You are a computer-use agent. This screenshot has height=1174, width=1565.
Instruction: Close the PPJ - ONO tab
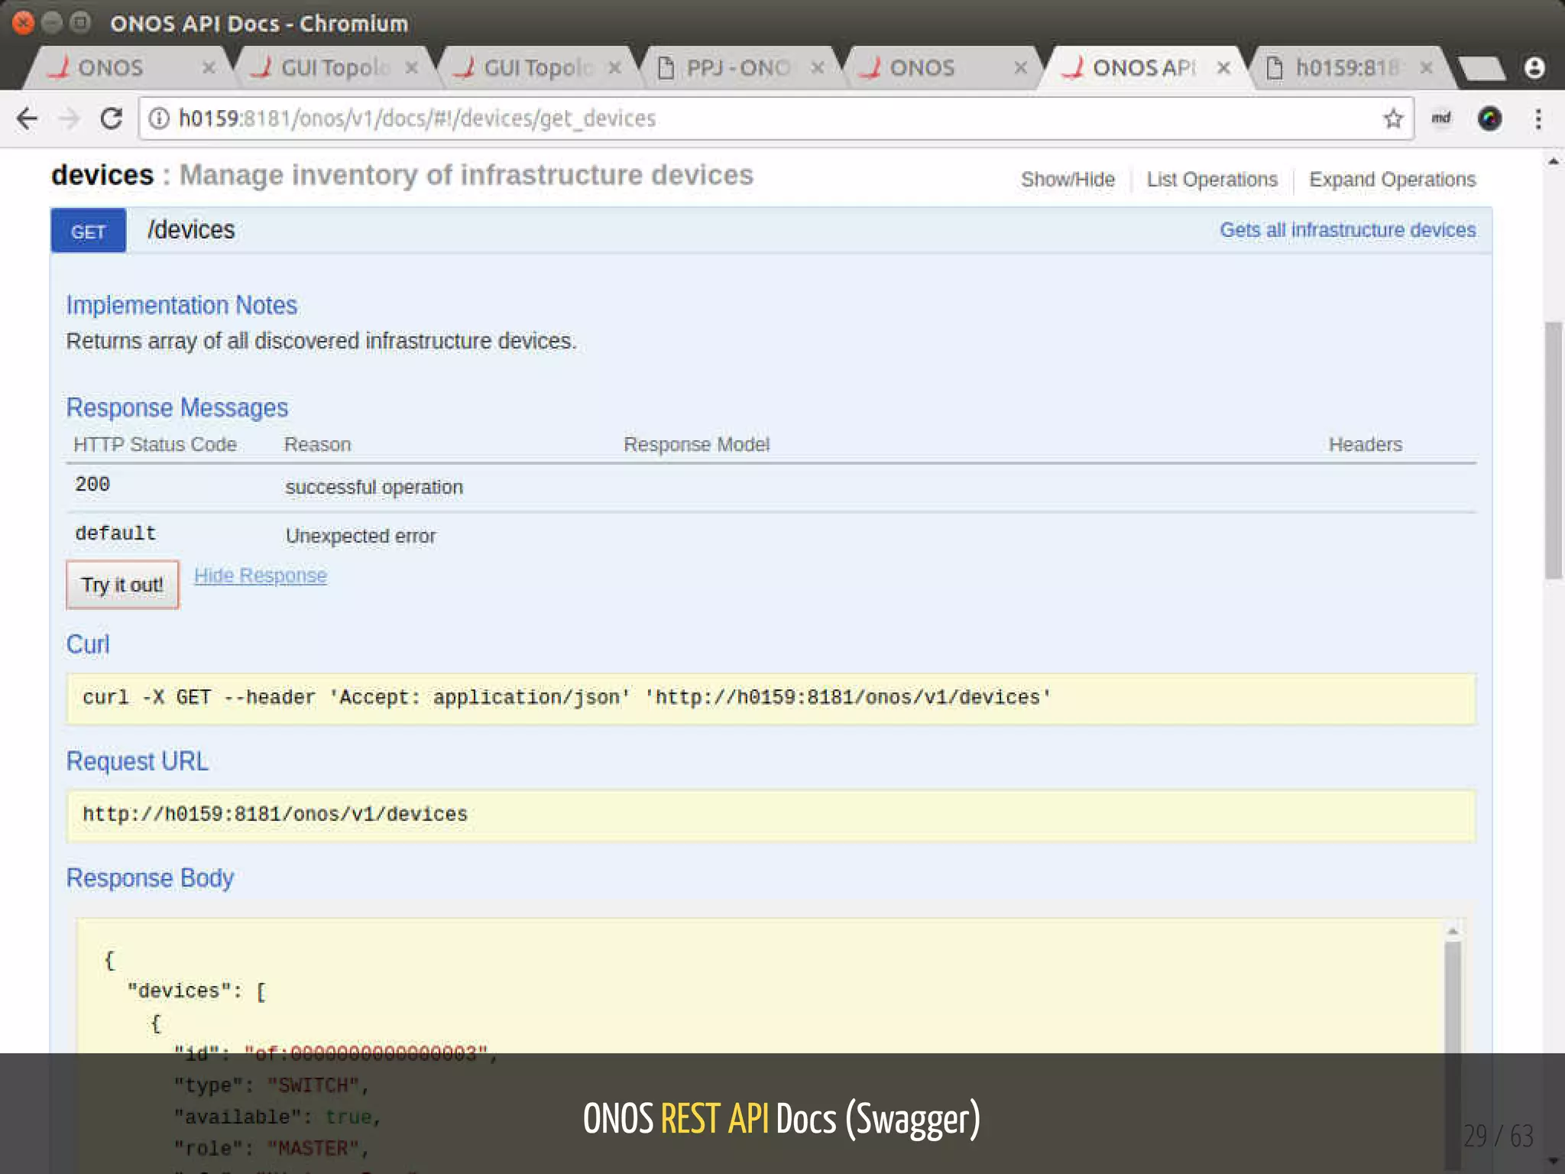click(818, 68)
